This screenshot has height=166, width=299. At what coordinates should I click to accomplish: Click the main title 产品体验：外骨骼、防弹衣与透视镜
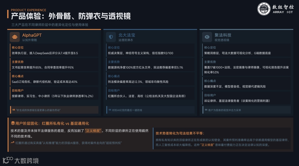(x=71, y=16)
